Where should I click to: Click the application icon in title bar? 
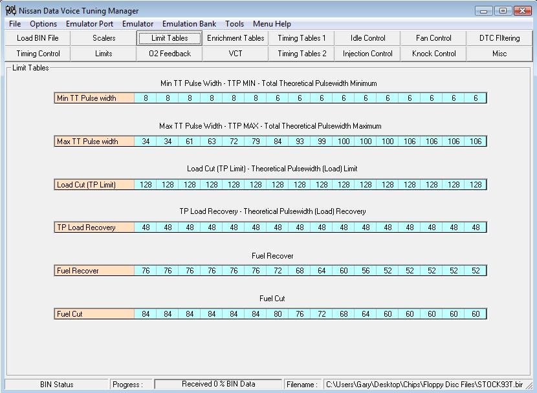(11, 10)
